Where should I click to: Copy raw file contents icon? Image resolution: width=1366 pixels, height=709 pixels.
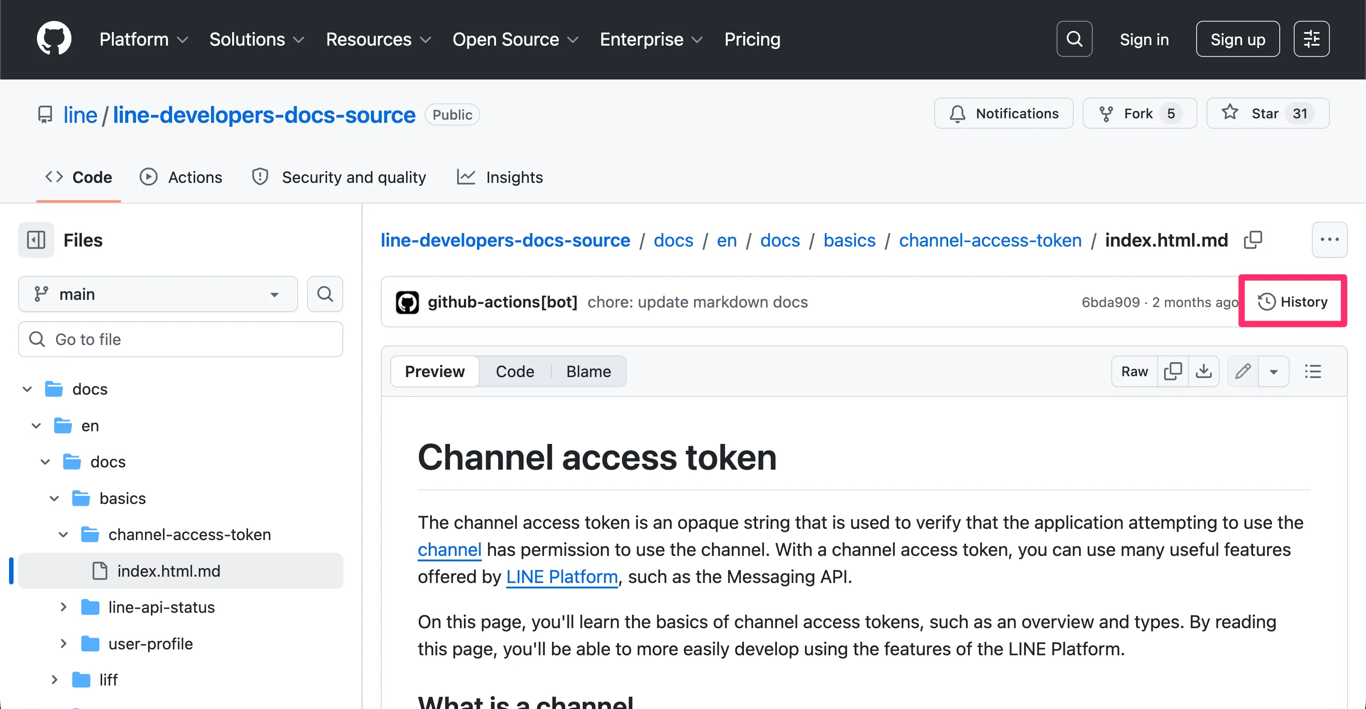(1173, 371)
